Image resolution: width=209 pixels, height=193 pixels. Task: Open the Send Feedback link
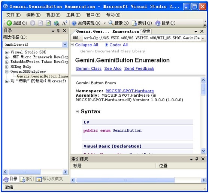pos(139,69)
